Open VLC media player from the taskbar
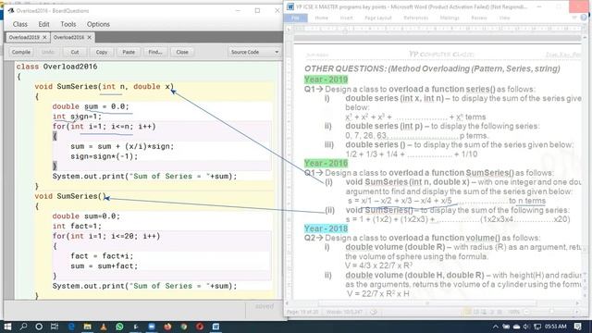The width and height of the screenshot is (592, 333). coord(103,327)
